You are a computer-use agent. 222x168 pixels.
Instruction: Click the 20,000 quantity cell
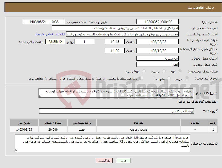[x=53, y=130]
